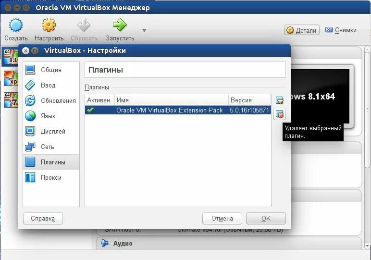
Task: Click the Windows 8.1x64 preview thumbnail
Action: (x=320, y=96)
